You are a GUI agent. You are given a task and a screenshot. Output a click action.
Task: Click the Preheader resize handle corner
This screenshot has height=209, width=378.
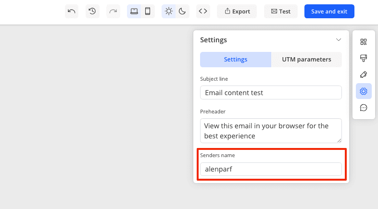(x=339, y=141)
